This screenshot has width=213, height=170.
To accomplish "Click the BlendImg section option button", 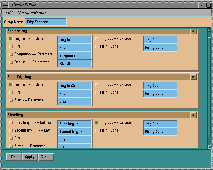I will (193, 115).
